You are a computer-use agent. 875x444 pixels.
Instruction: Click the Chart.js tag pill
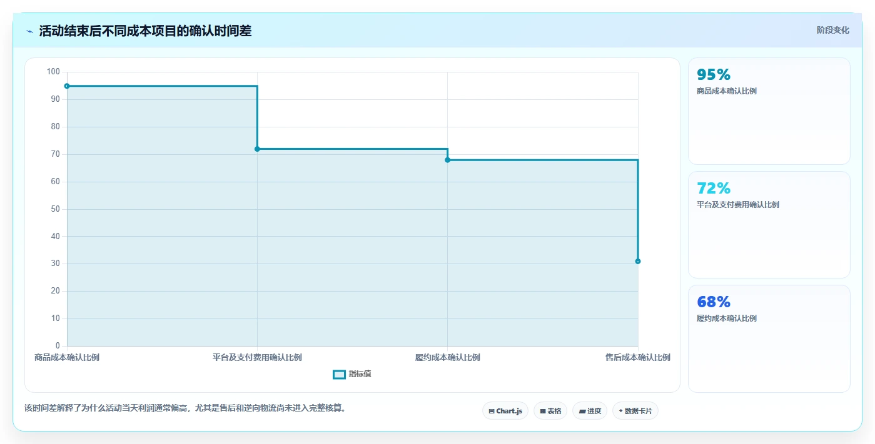pos(505,411)
